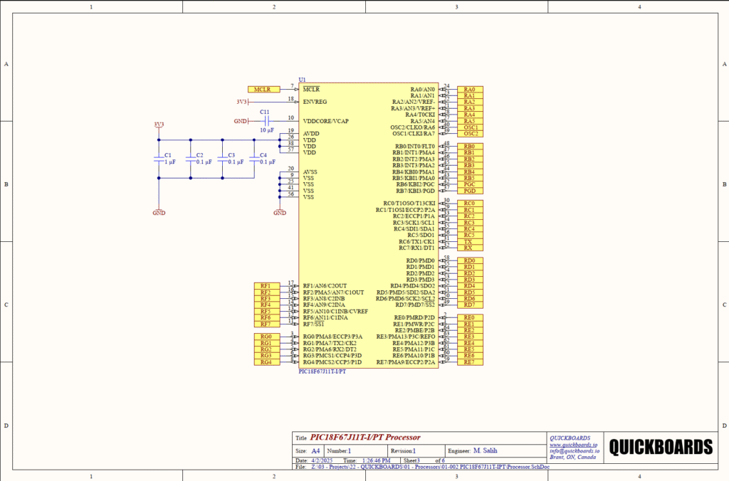Image resolution: width=729 pixels, height=481 pixels.
Task: Select capacitor C4 symbol
Action: point(253,161)
